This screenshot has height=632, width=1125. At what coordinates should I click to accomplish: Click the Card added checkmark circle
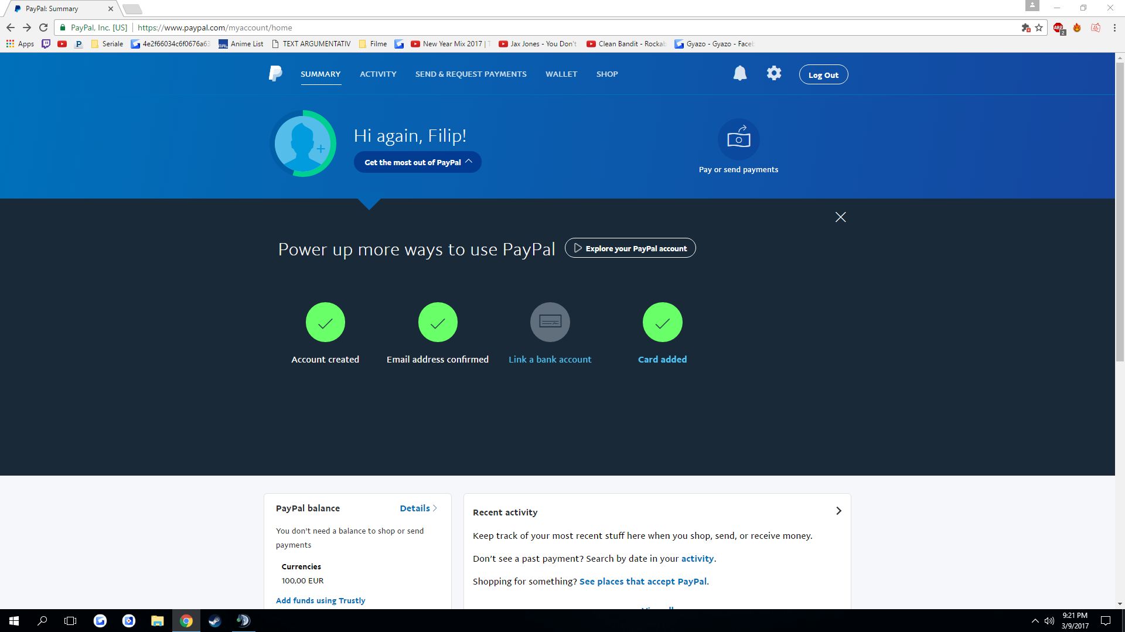point(663,322)
